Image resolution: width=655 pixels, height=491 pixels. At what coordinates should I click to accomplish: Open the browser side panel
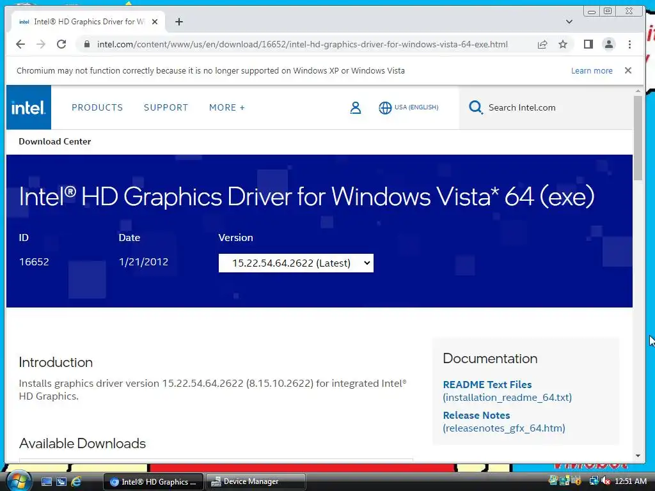(588, 44)
